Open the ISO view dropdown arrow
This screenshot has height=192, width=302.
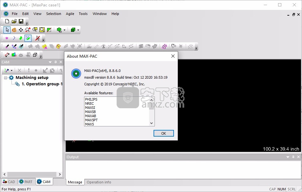pyautogui.click(x=65, y=30)
